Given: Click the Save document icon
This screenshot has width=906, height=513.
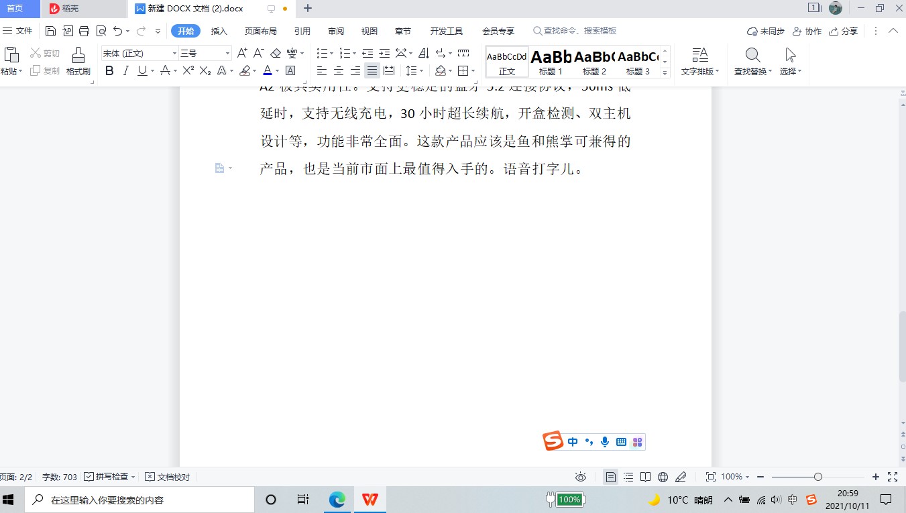Looking at the screenshot, I should (x=51, y=31).
